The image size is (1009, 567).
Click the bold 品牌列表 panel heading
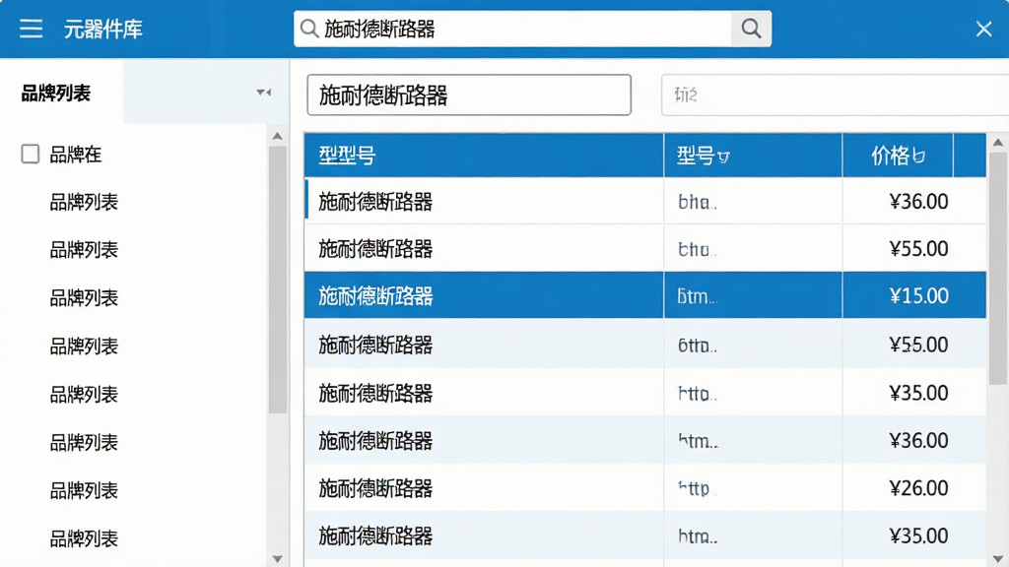(56, 94)
